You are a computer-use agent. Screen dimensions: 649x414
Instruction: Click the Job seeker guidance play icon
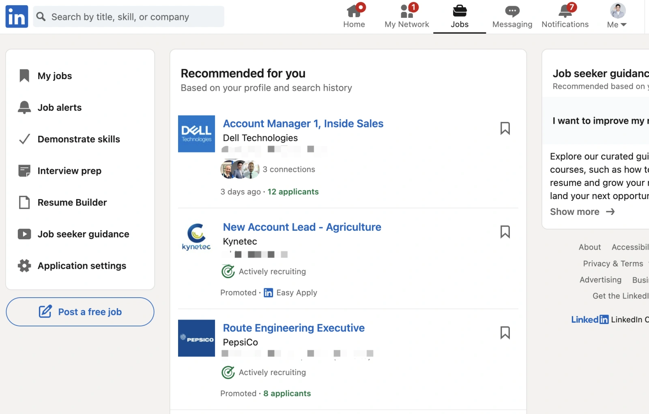pos(24,234)
